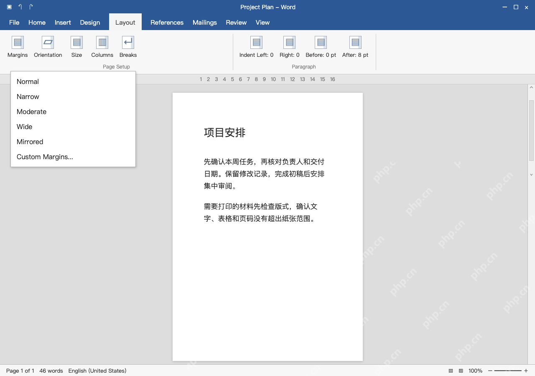The width and height of the screenshot is (535, 376).
Task: Click the heading 项目安排
Action: click(x=225, y=133)
